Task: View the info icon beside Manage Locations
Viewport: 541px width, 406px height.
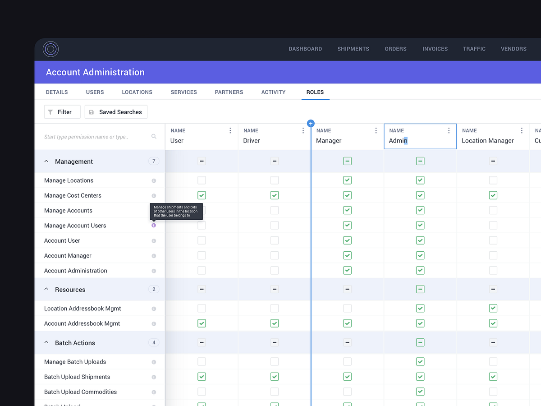Action: click(x=154, y=180)
